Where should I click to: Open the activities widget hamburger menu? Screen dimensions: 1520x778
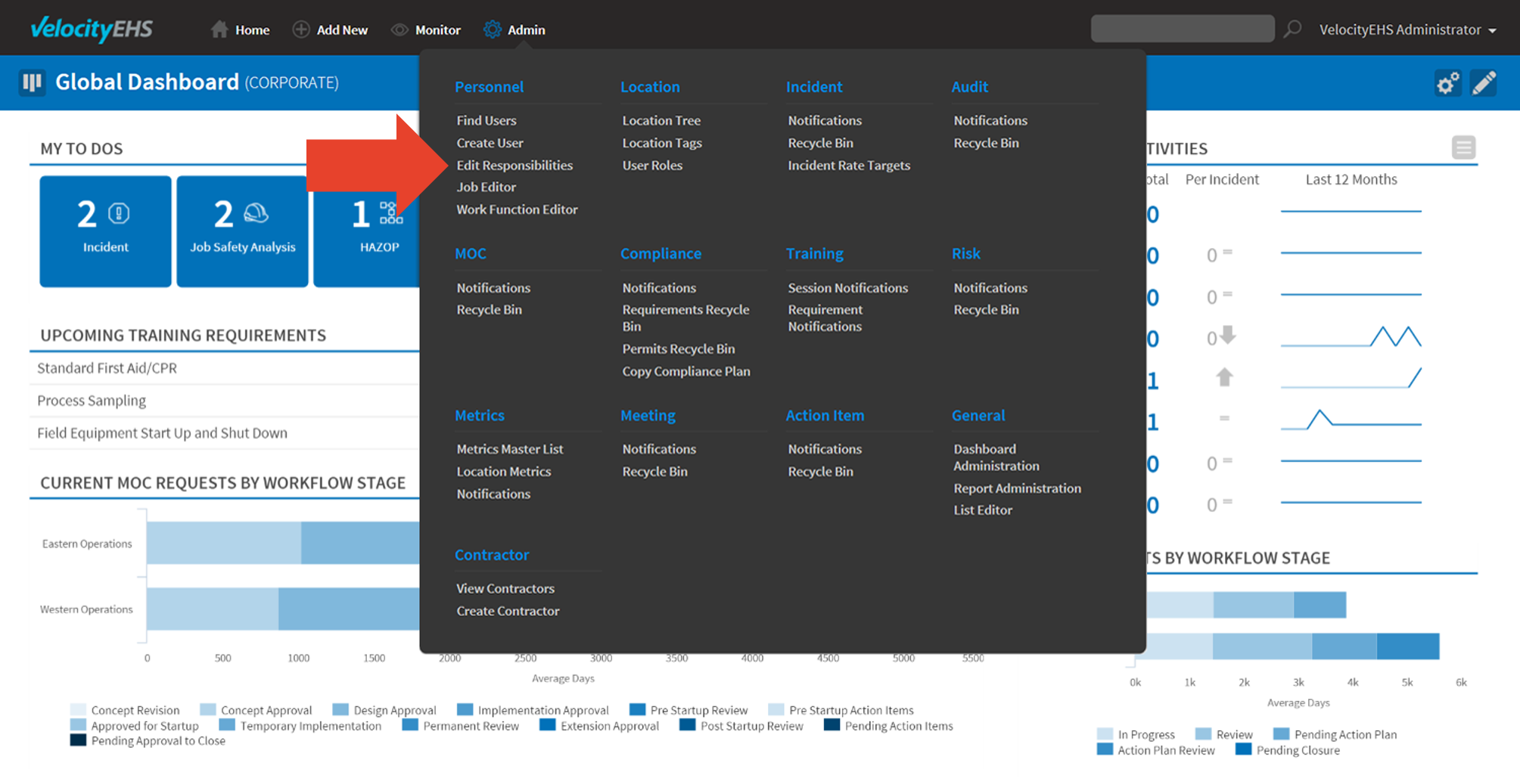coord(1463,147)
